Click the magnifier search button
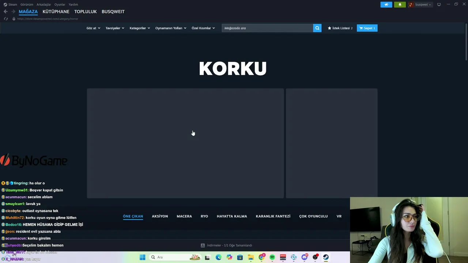 point(317,28)
